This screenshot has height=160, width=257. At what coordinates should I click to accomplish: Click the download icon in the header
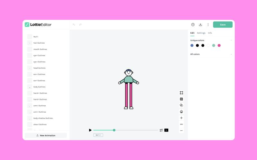tap(200, 25)
